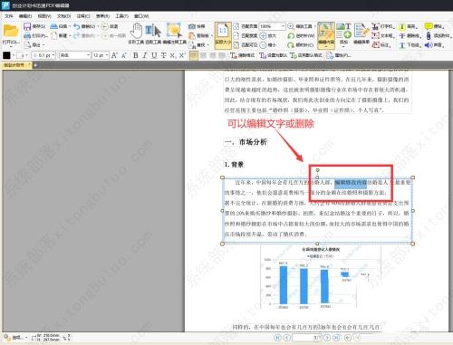The height and width of the screenshot is (345, 453).
Task: Toggle left text alignment
Action: (x=194, y=55)
